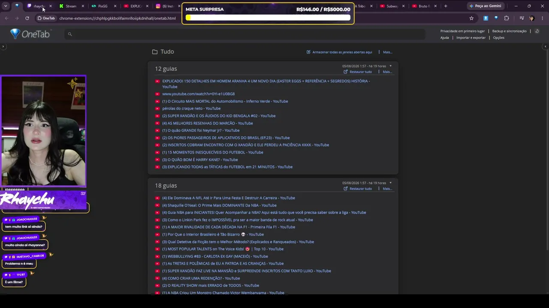The width and height of the screenshot is (549, 308).
Task: Click the Peça ao Gemini button
Action: (485, 6)
